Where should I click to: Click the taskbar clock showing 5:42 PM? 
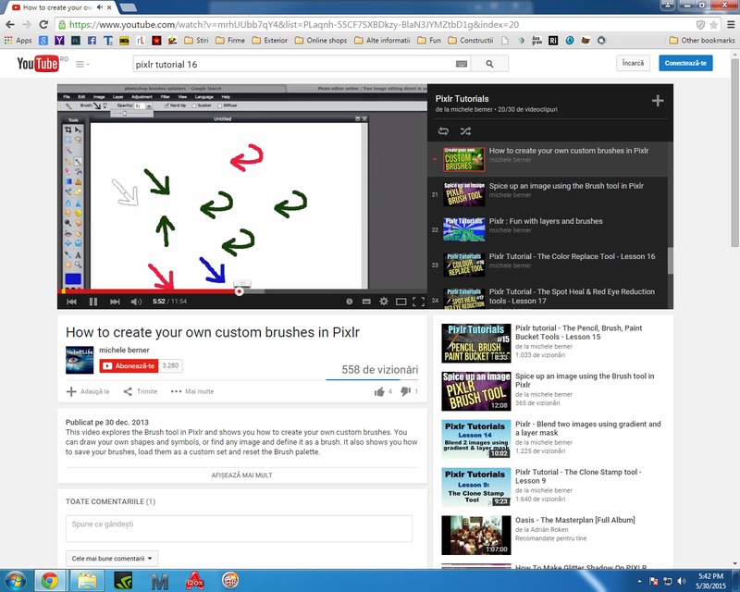710,581
